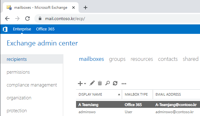Screen dimensions: 200x116
Task: Sort by Display Name column header
Action: pos(99,94)
